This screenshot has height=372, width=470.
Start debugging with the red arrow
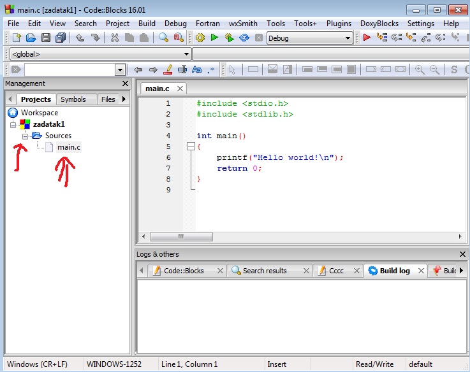click(x=367, y=38)
